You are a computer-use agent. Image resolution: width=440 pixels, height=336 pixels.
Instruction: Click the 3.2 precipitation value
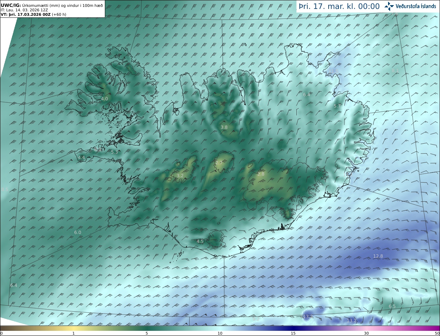pyautogui.click(x=180, y=176)
